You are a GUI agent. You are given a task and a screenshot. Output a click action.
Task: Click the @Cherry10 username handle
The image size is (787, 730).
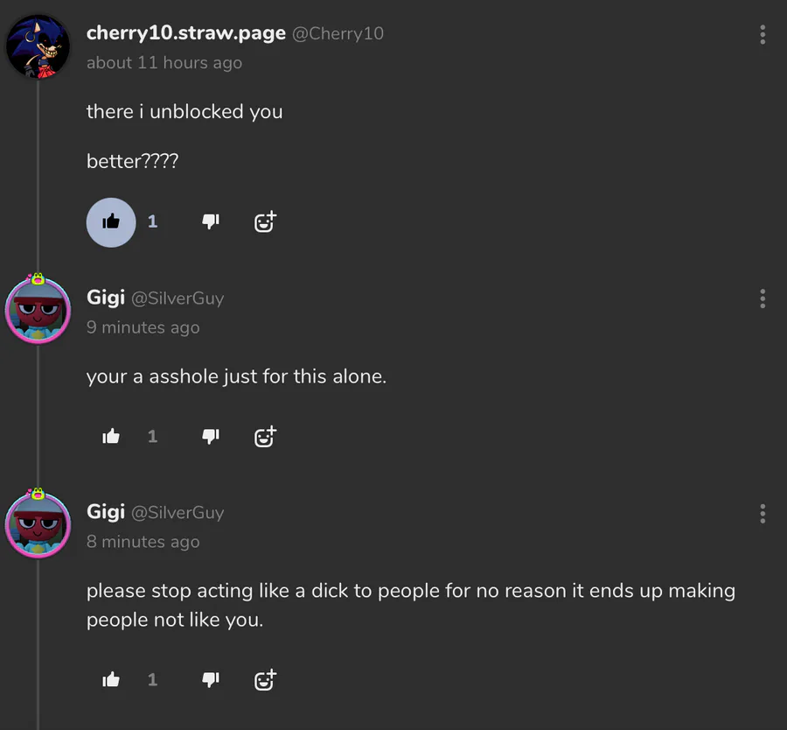(x=338, y=34)
